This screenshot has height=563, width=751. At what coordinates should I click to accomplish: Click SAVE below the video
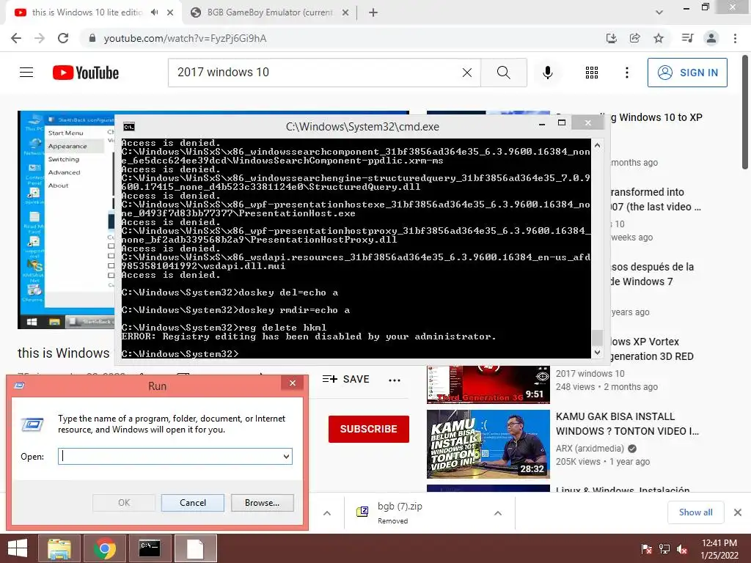tap(346, 379)
